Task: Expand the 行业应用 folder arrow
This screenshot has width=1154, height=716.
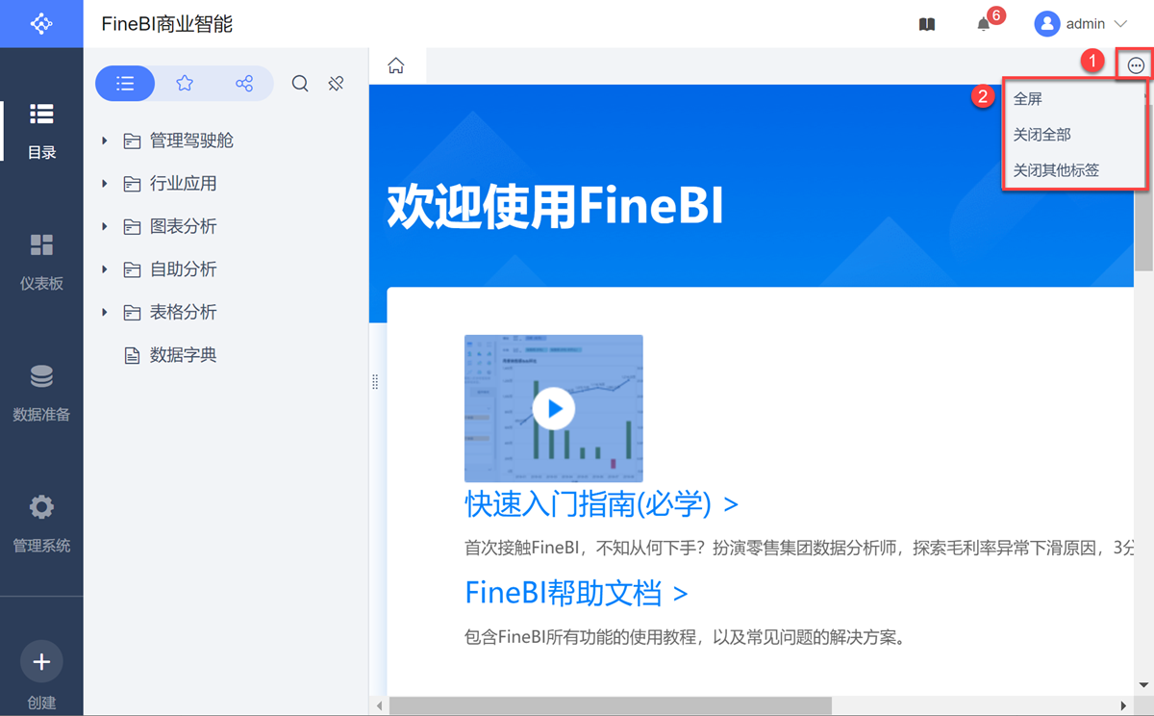Action: [105, 184]
